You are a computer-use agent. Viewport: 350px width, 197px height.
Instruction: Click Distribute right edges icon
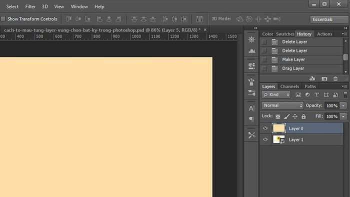point(183,19)
